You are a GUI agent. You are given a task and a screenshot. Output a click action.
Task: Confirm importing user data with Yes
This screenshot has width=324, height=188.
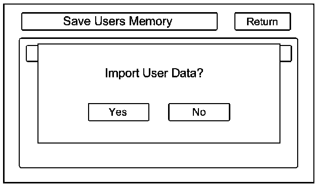[118, 112]
